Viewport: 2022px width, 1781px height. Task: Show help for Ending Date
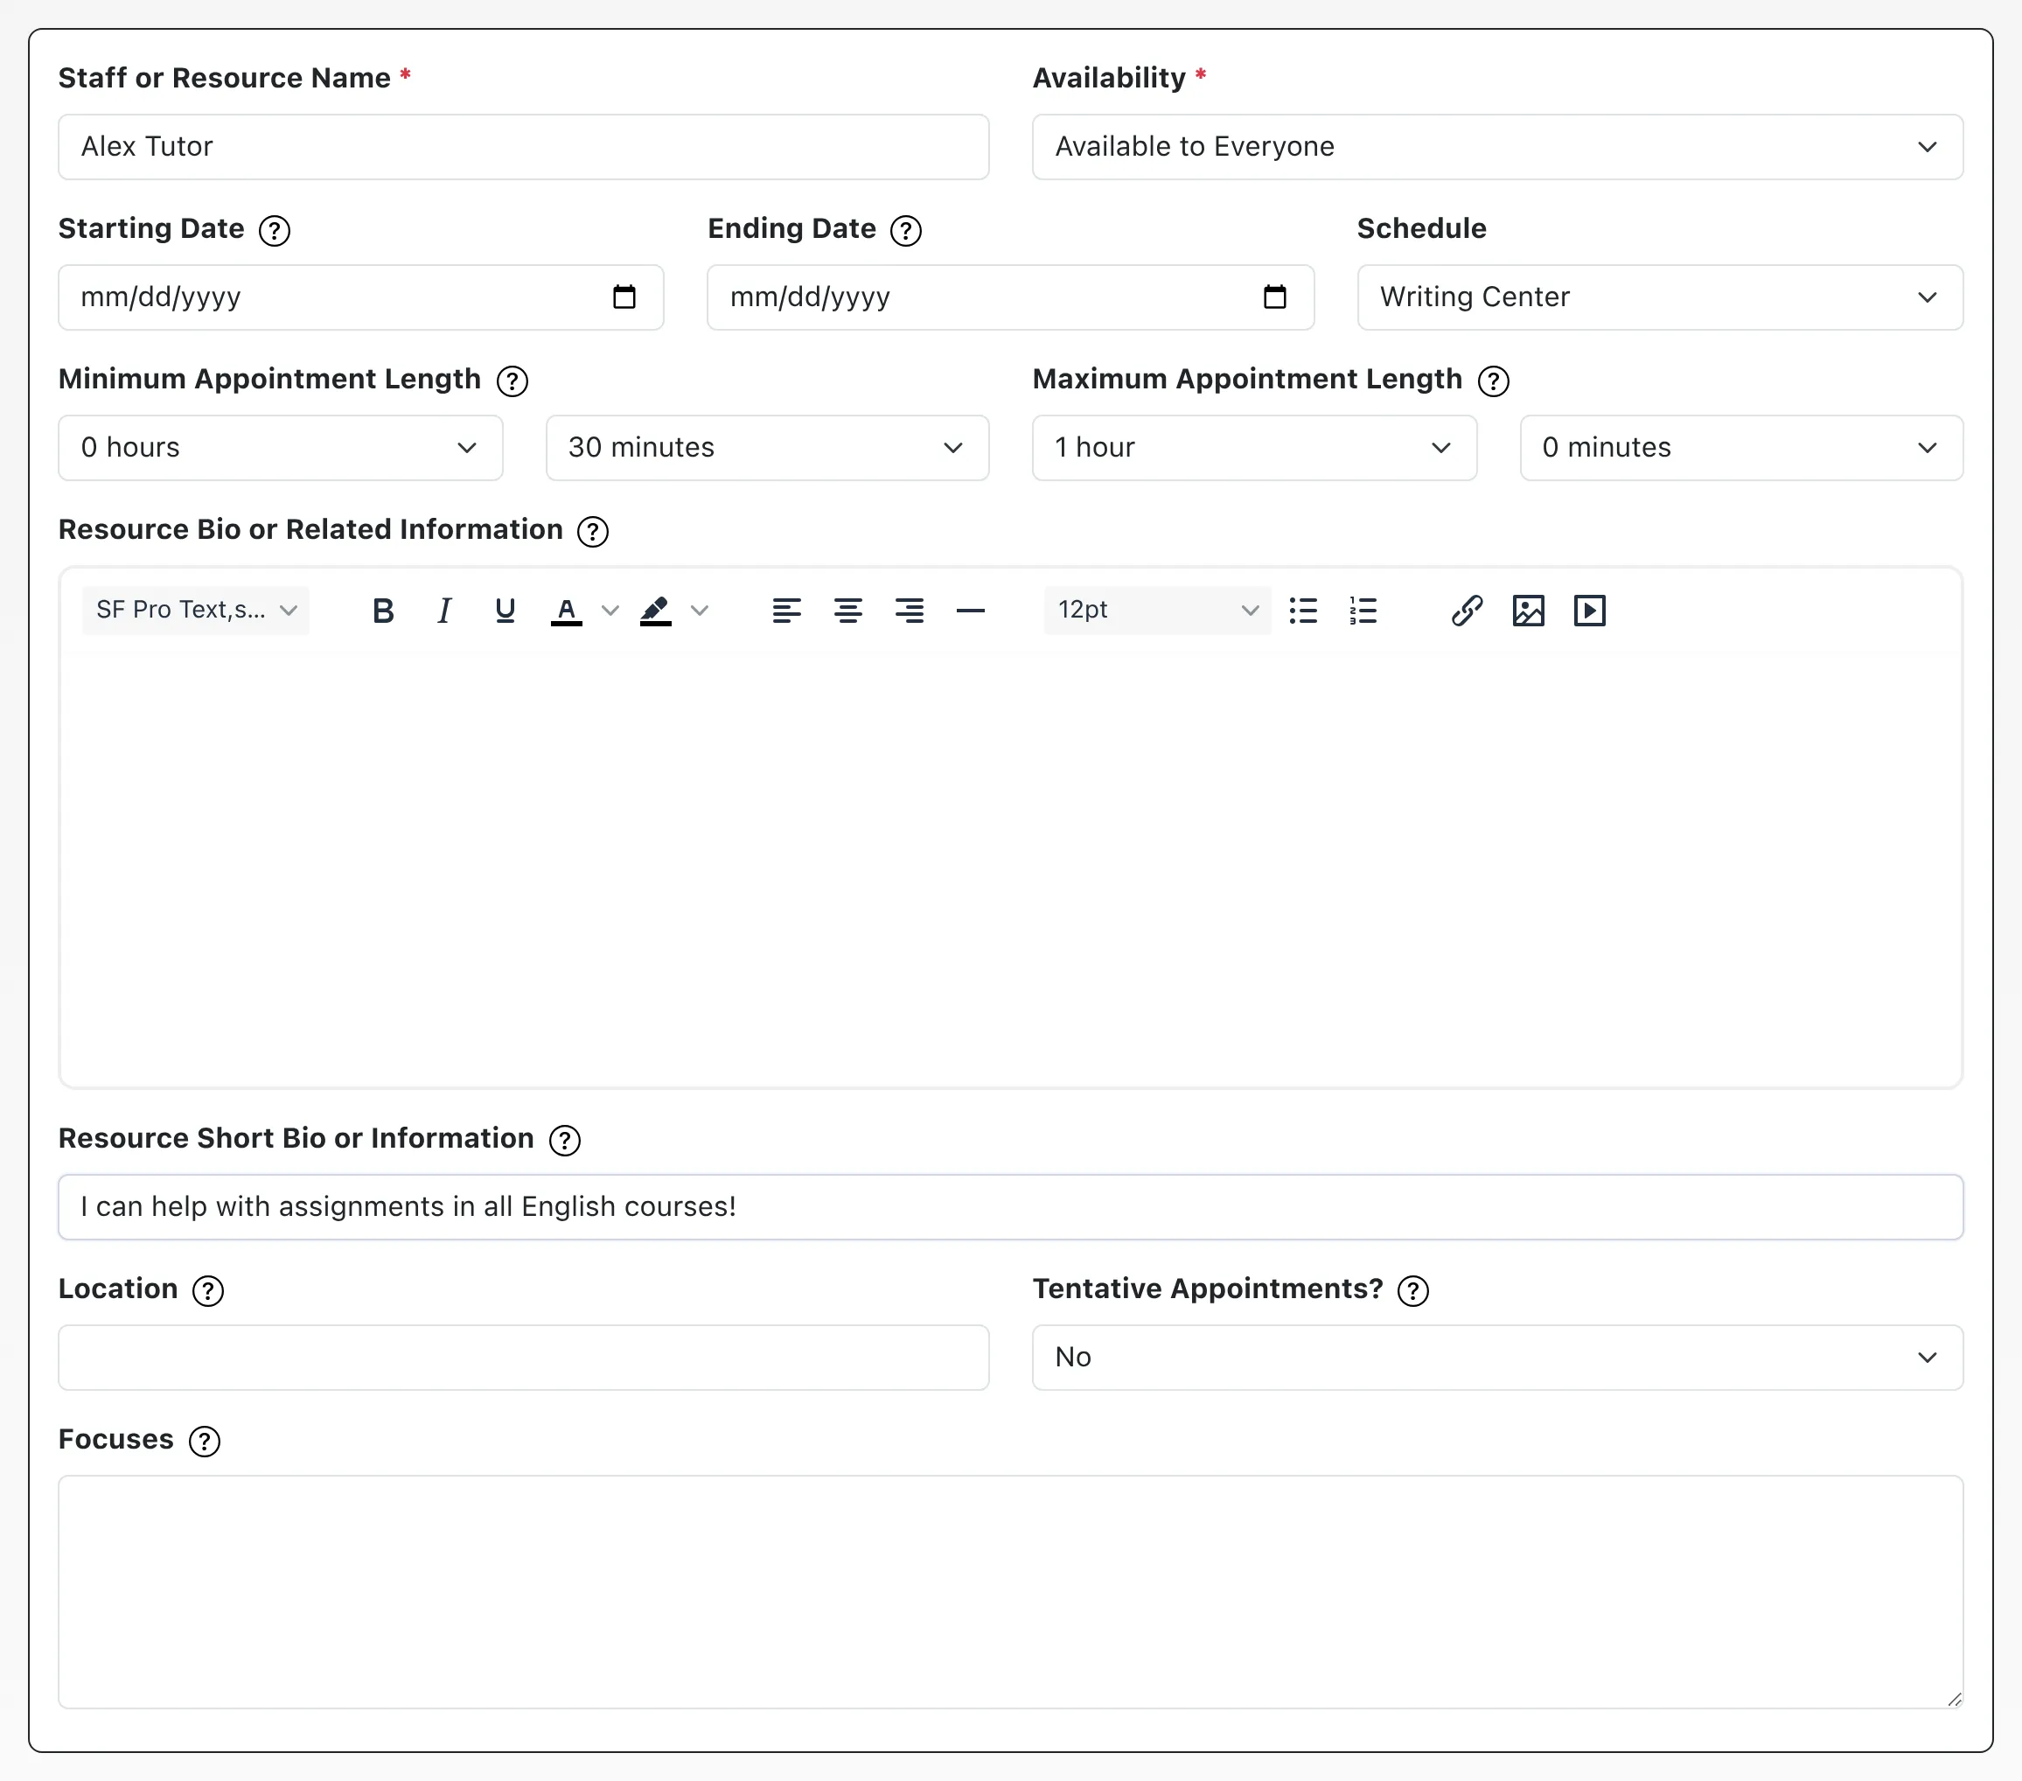(906, 231)
